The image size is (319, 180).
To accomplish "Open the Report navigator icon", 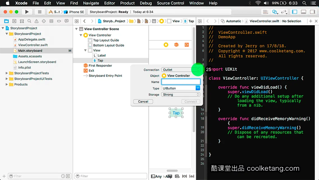I will pos(67,21).
